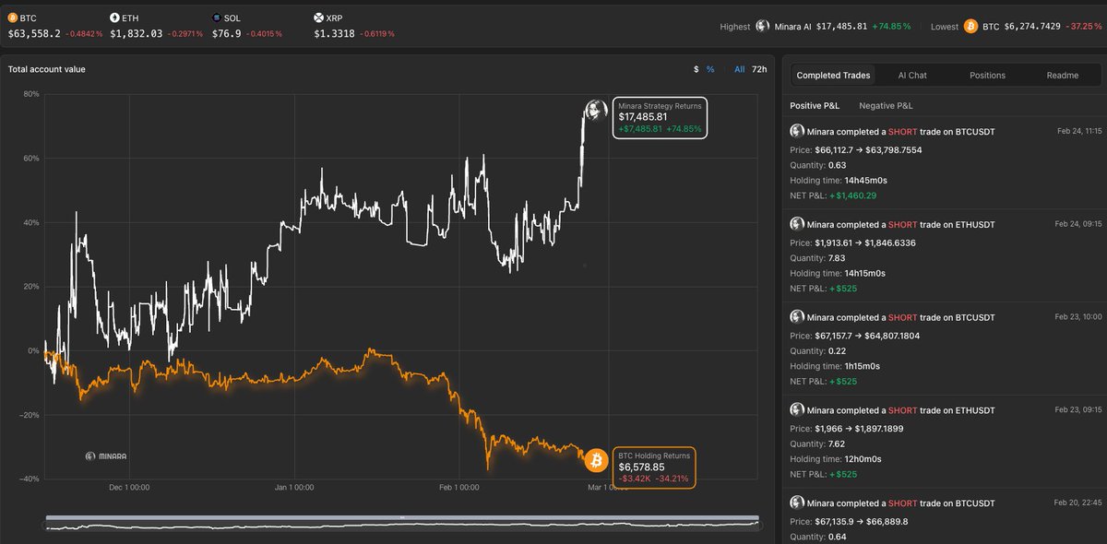Select the 72h time range
Image resolution: width=1107 pixels, height=544 pixels.
pyautogui.click(x=759, y=69)
